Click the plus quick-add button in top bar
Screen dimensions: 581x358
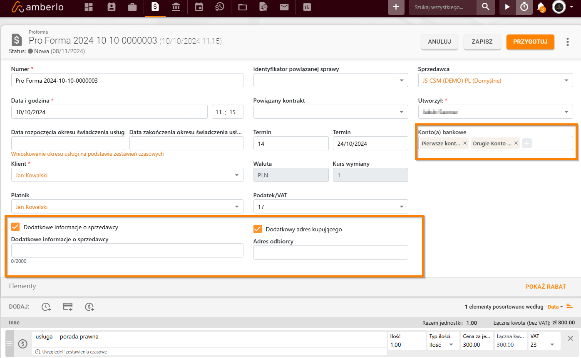(396, 7)
